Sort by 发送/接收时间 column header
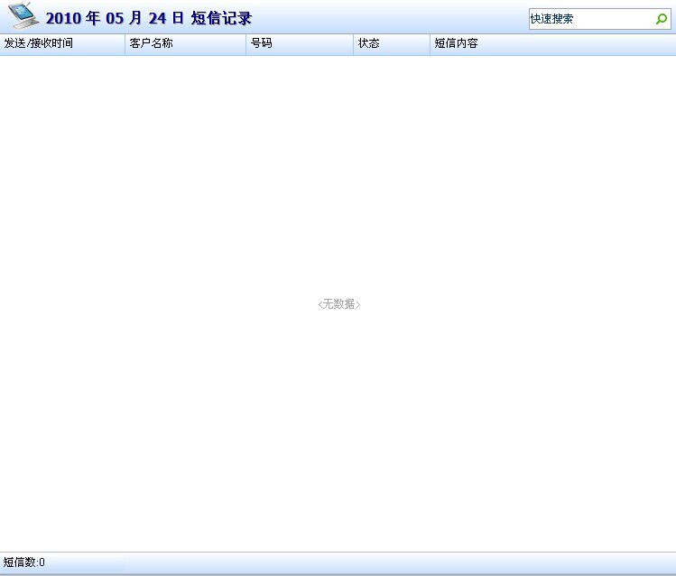This screenshot has height=576, width=676. [62, 44]
